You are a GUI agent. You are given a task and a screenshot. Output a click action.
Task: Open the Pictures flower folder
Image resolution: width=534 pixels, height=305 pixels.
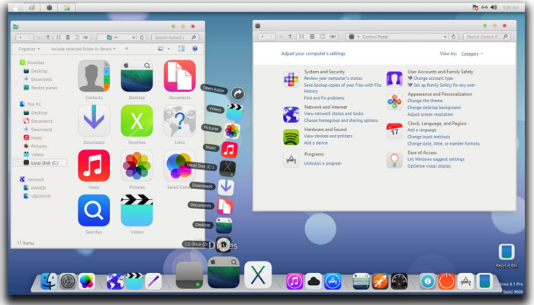pos(137,165)
